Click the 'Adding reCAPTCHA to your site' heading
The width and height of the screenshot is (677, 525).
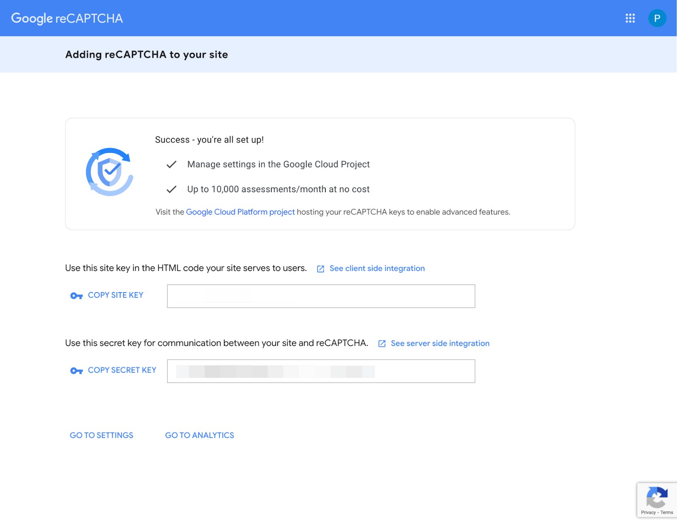(x=146, y=55)
